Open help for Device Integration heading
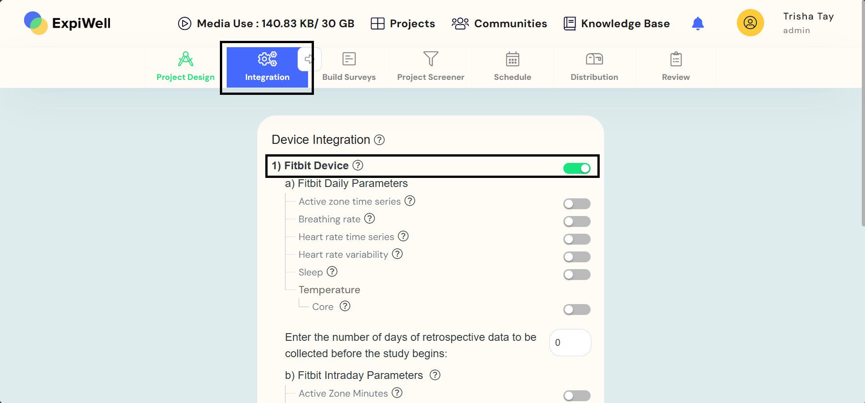 click(x=379, y=140)
